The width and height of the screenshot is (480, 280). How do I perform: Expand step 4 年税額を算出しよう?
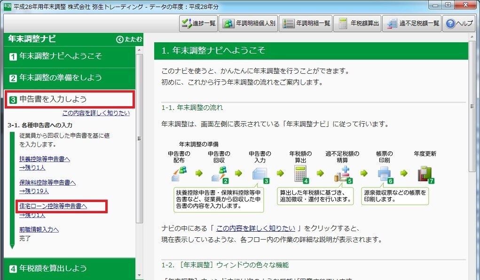(x=70, y=268)
